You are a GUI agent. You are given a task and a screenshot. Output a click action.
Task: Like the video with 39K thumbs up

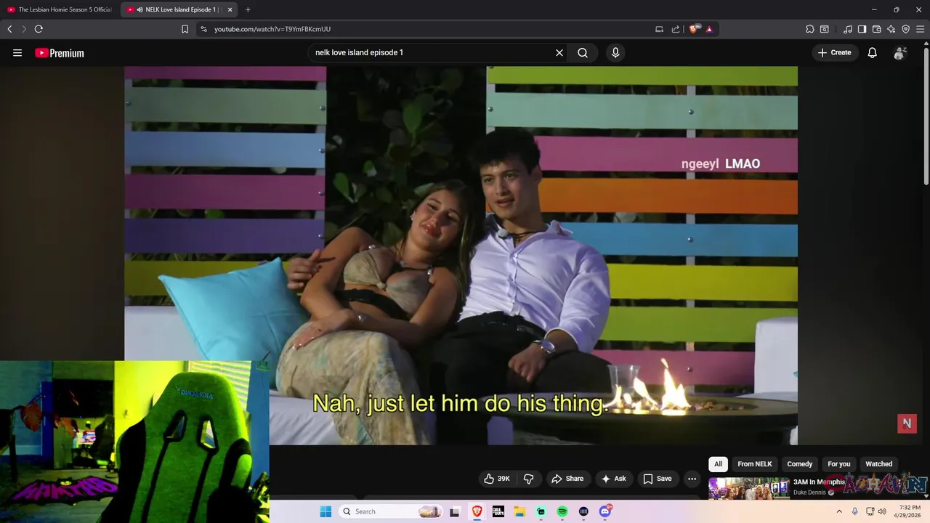pyautogui.click(x=498, y=479)
